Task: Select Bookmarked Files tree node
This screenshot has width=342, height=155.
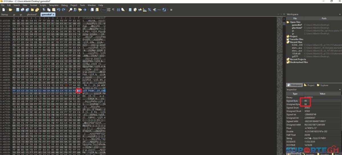Action: click(299, 62)
